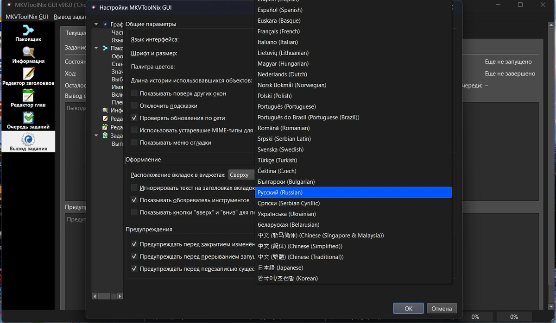
Task: Choose Српски (Serbian Cyrillic) language
Action: [x=353, y=203]
